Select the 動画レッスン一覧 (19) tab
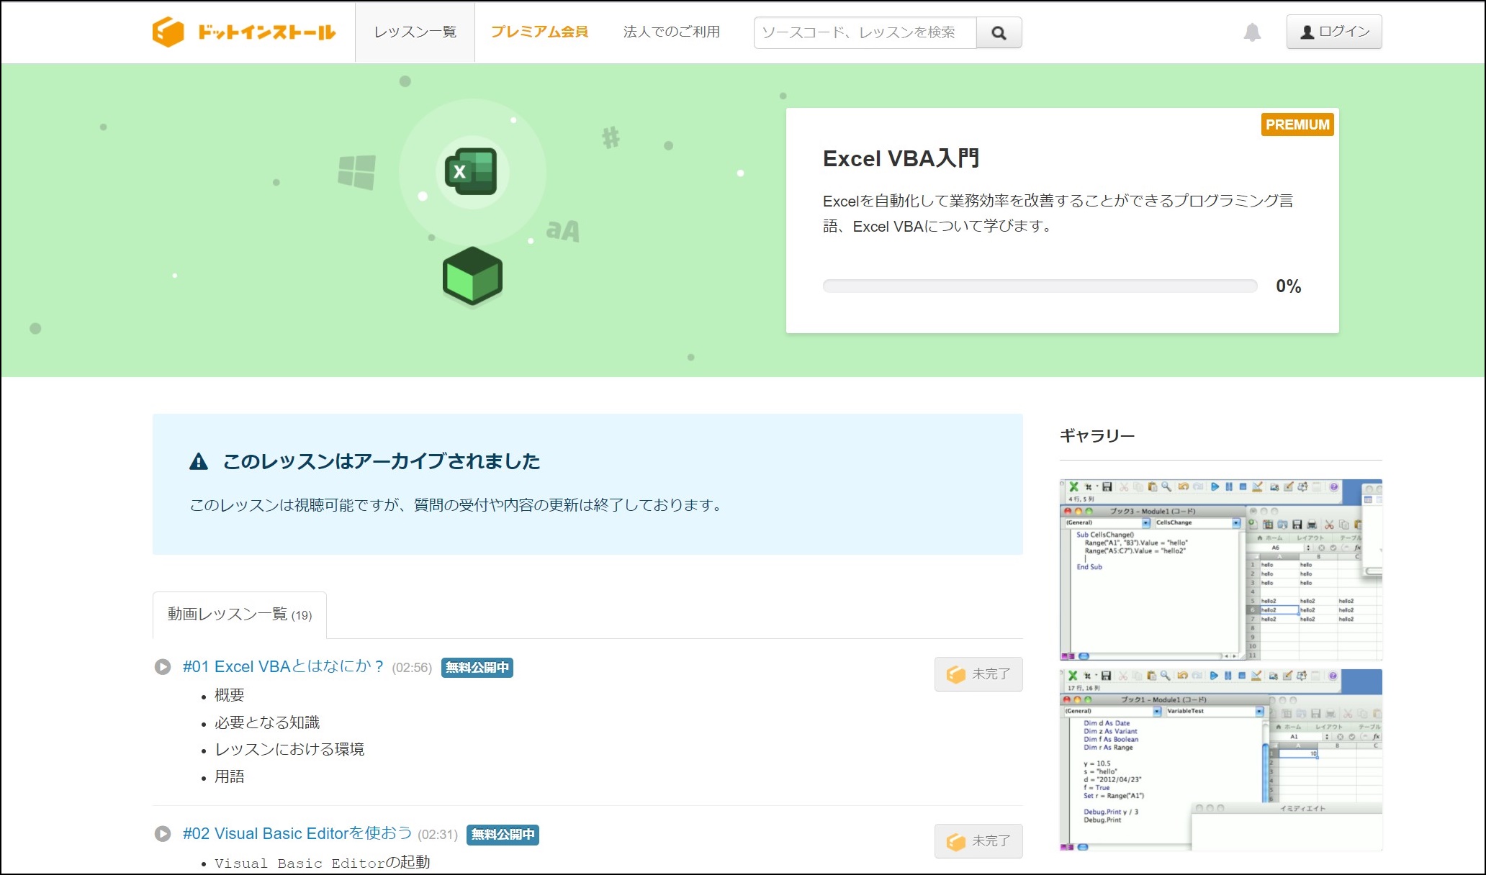Screen dimensions: 1486x875 [x=240, y=615]
